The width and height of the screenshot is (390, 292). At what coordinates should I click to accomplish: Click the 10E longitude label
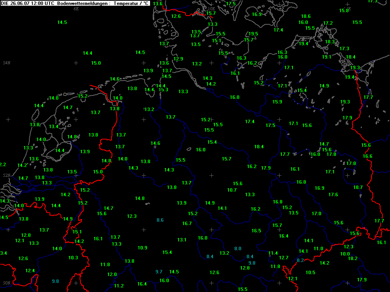211,9
